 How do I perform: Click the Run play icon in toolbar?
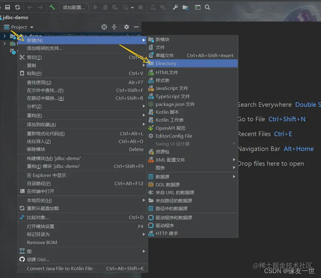[95, 7]
